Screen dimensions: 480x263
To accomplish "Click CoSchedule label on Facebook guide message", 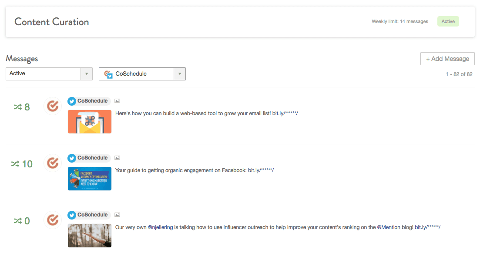I will (92, 158).
